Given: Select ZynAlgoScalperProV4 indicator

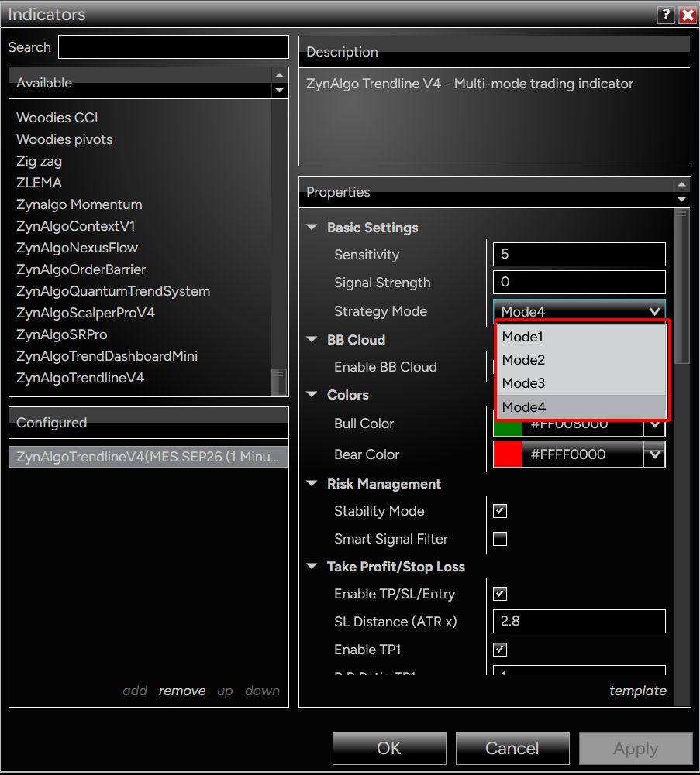Looking at the screenshot, I should pyautogui.click(x=85, y=313).
